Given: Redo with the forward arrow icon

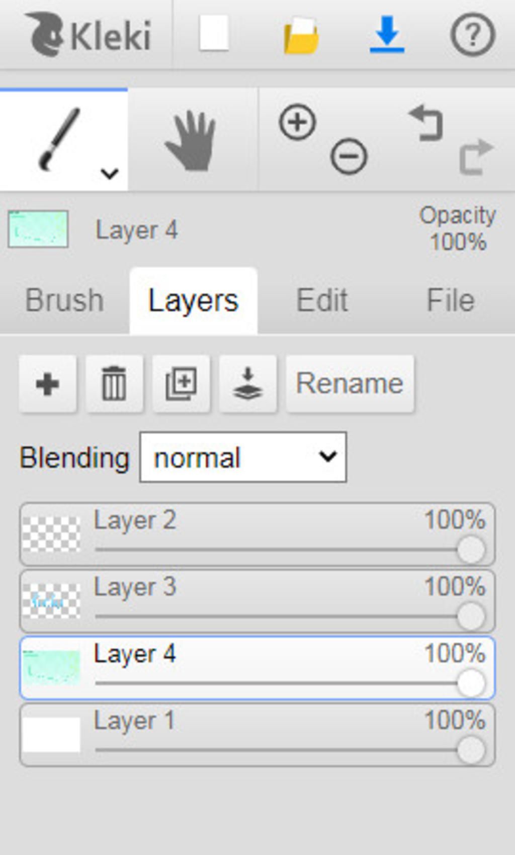Looking at the screenshot, I should (477, 157).
